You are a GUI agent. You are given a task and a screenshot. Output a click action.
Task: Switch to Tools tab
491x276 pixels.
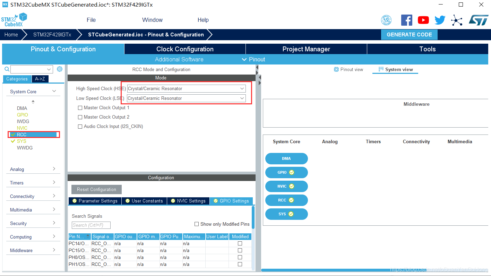[428, 49]
